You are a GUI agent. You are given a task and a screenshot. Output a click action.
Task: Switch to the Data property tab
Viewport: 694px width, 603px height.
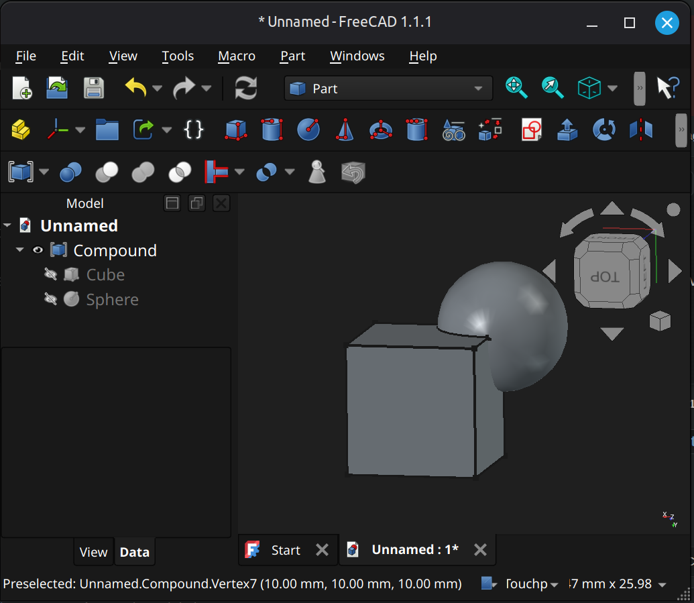(135, 552)
